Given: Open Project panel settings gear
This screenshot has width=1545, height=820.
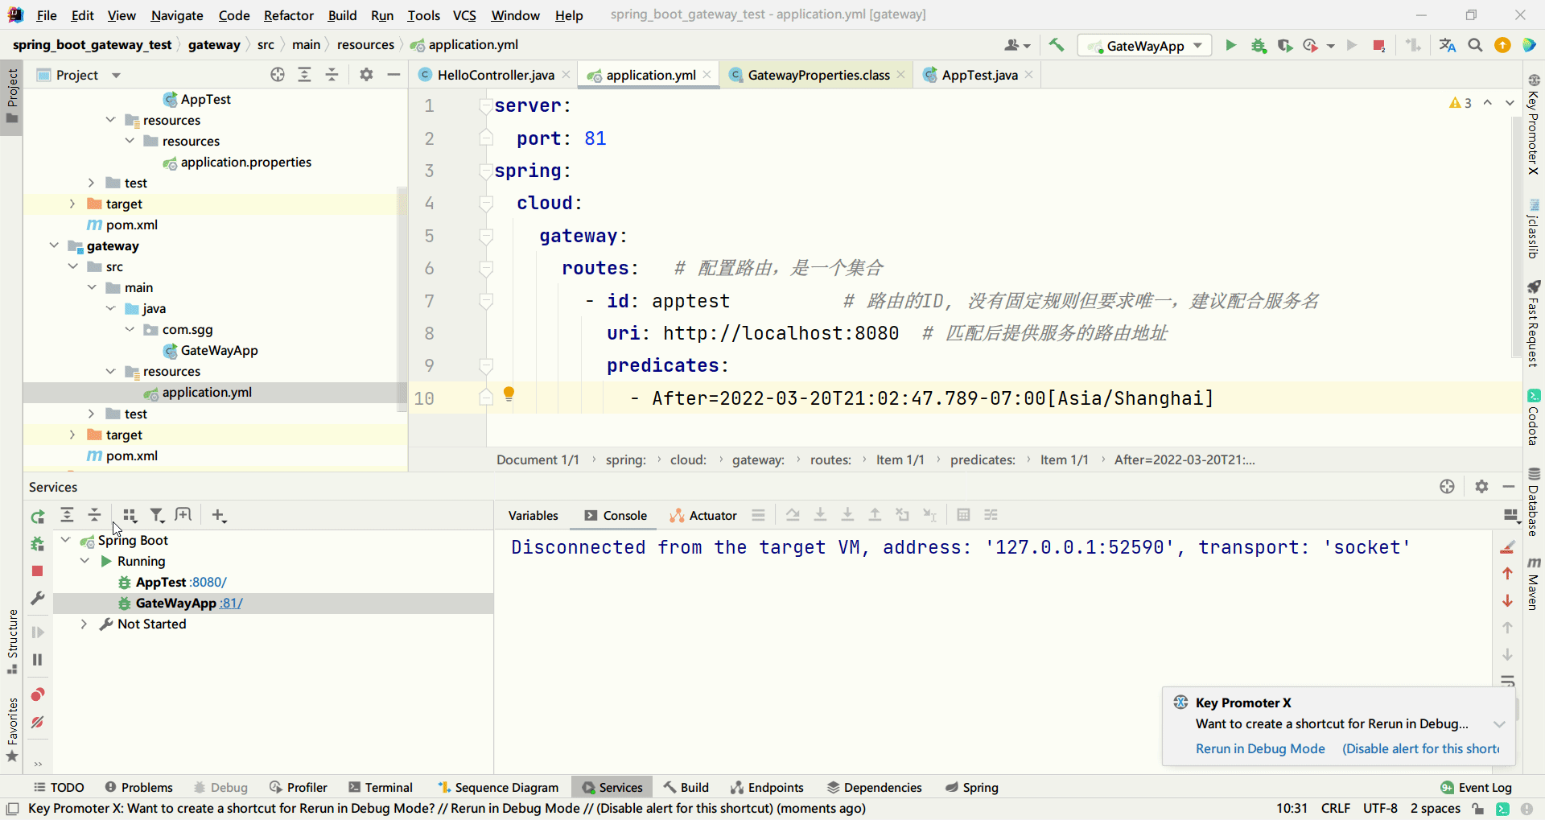Looking at the screenshot, I should point(366,75).
